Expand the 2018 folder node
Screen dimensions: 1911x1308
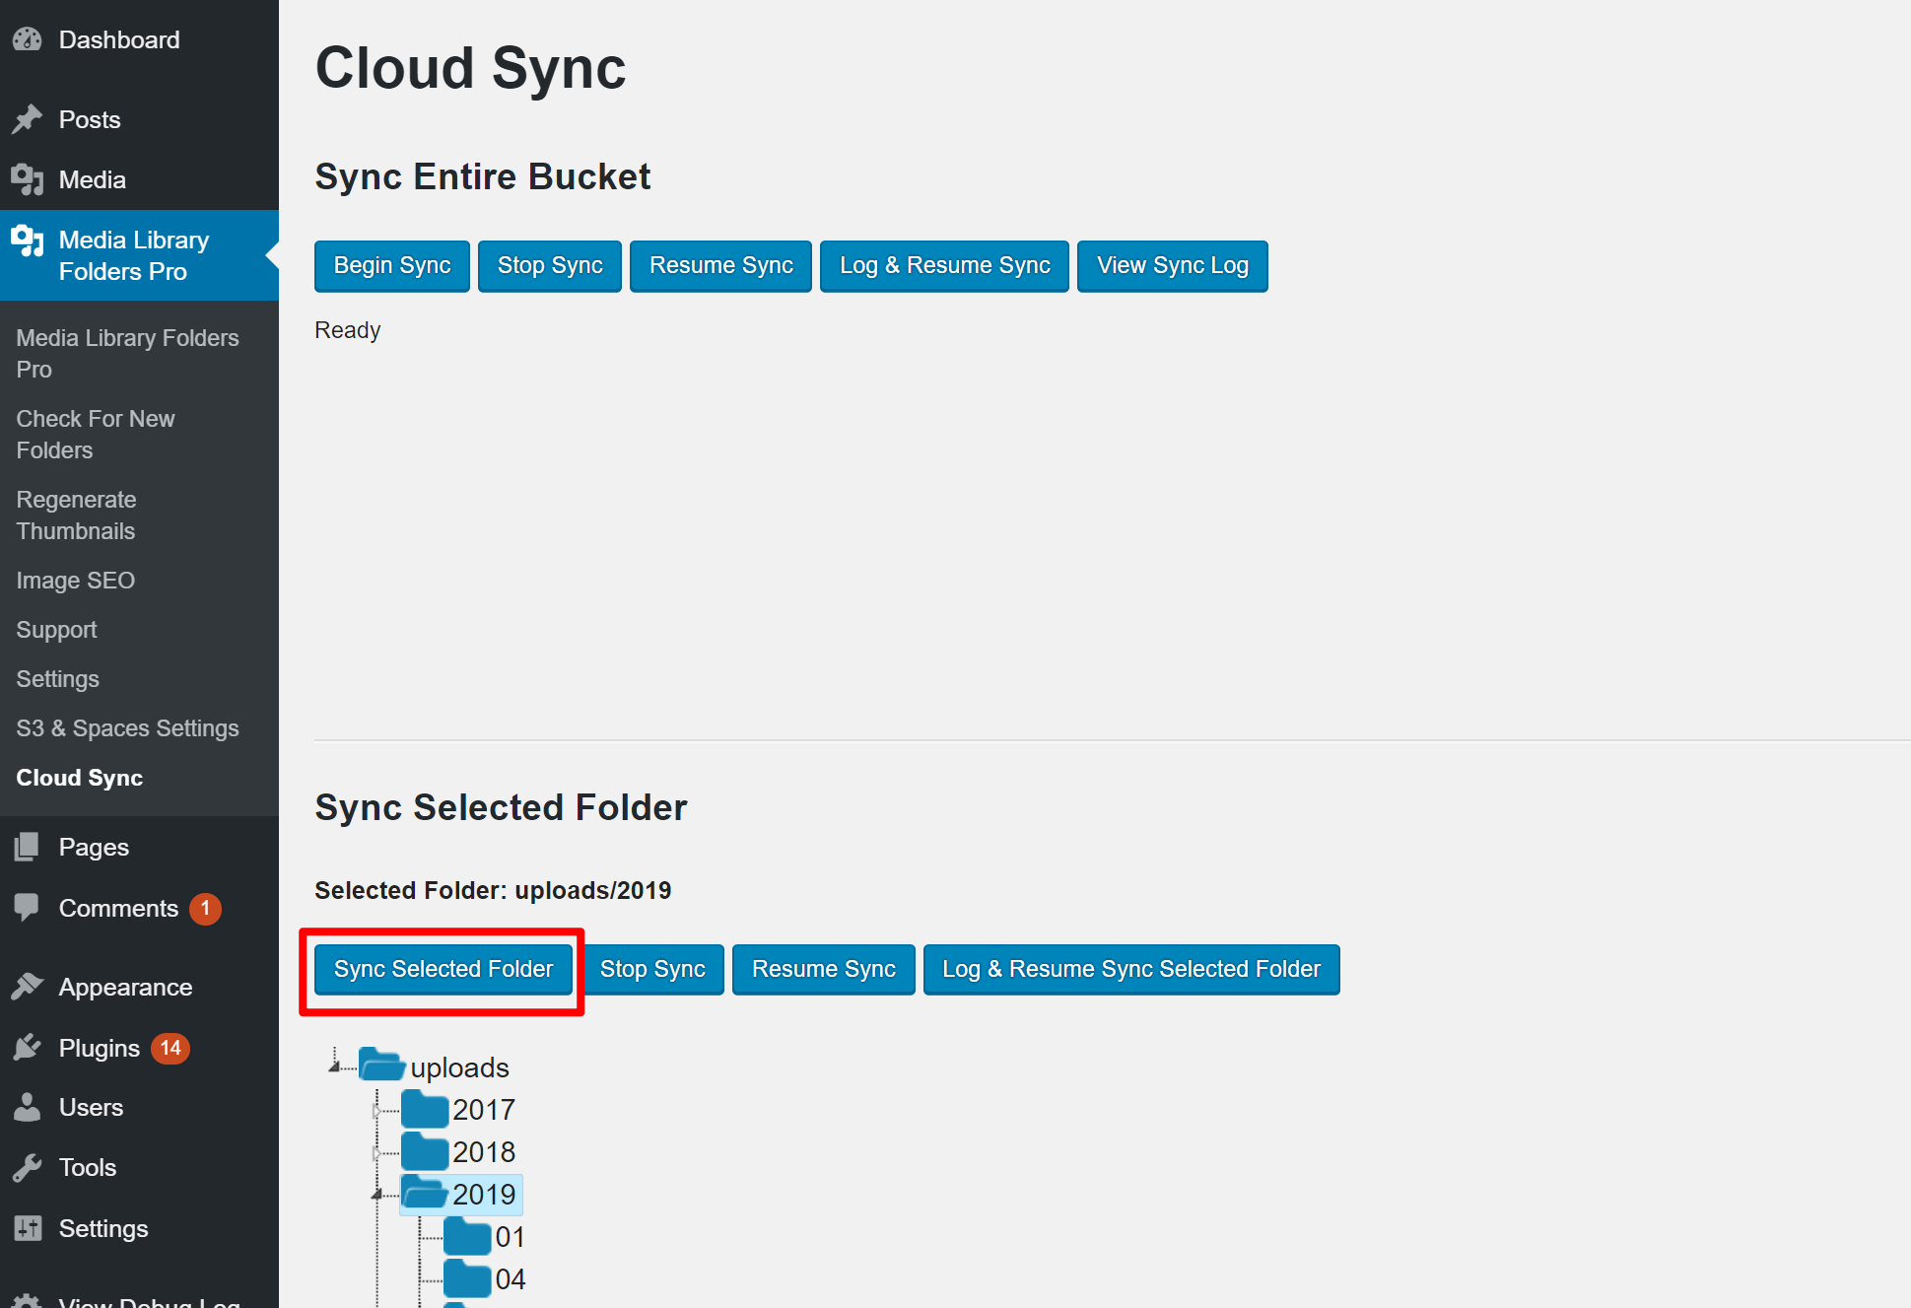[x=377, y=1150]
